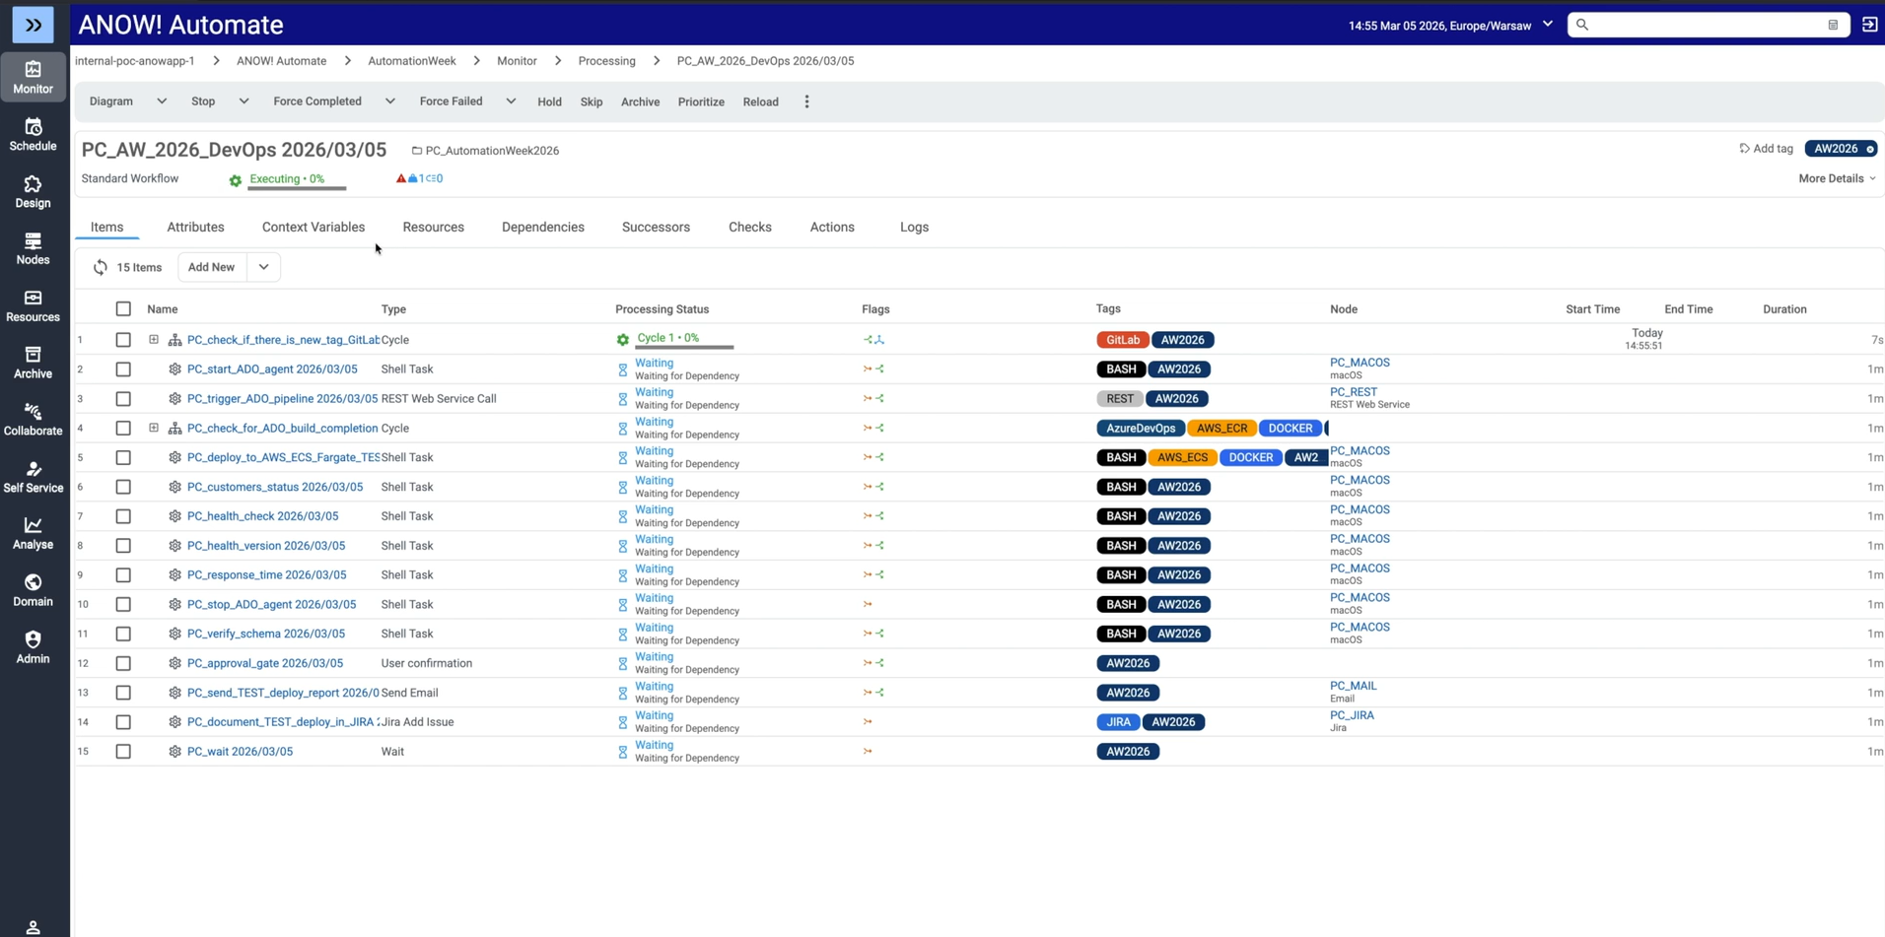Open the PC_approval_gate 2026/03/05 link
The width and height of the screenshot is (1885, 937).
click(x=264, y=663)
